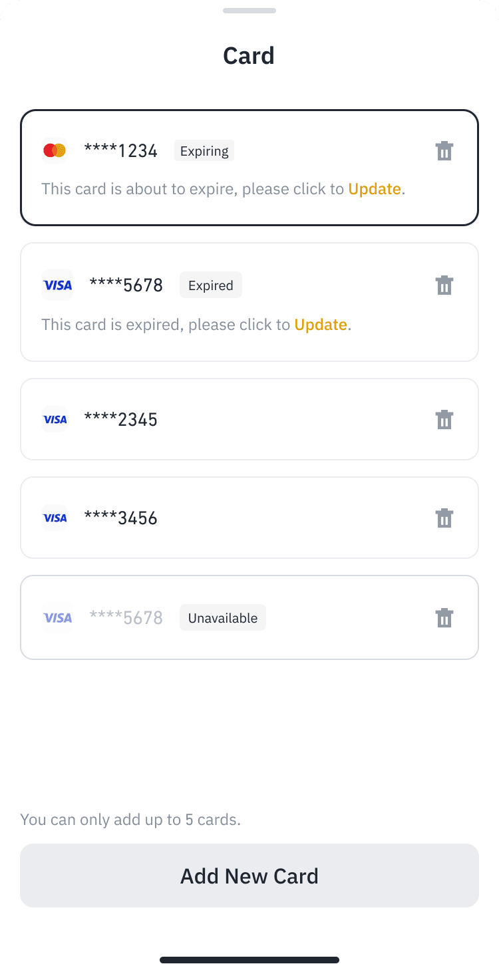This screenshot has width=499, height=974.
Task: Click the Visa logo beside ****2345
Action: [55, 420]
